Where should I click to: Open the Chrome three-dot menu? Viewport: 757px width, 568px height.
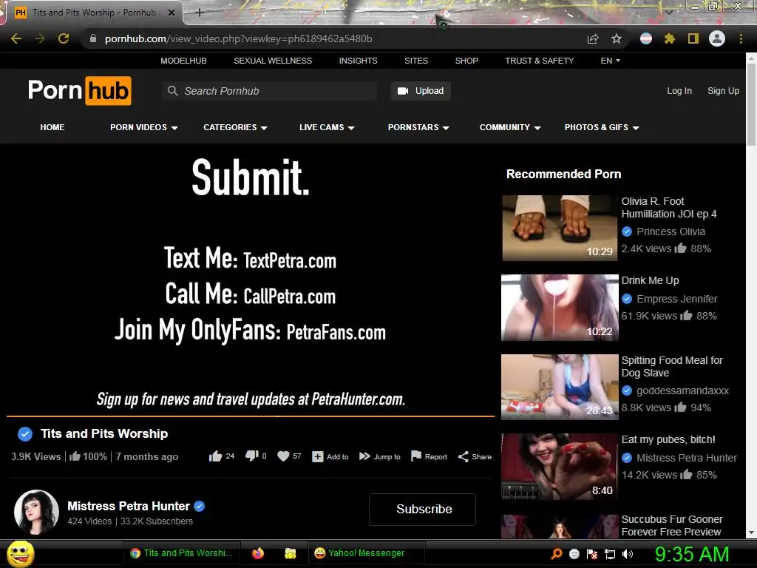tap(741, 38)
